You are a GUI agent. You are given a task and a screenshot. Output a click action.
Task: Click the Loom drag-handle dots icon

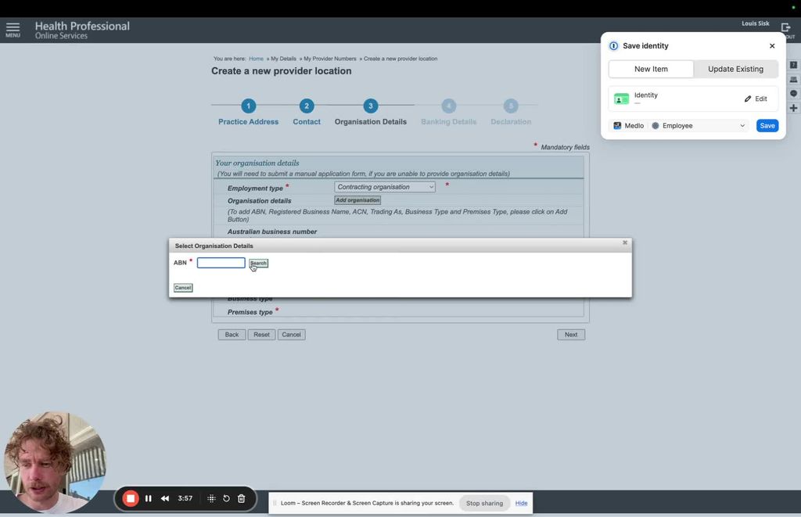(211, 498)
